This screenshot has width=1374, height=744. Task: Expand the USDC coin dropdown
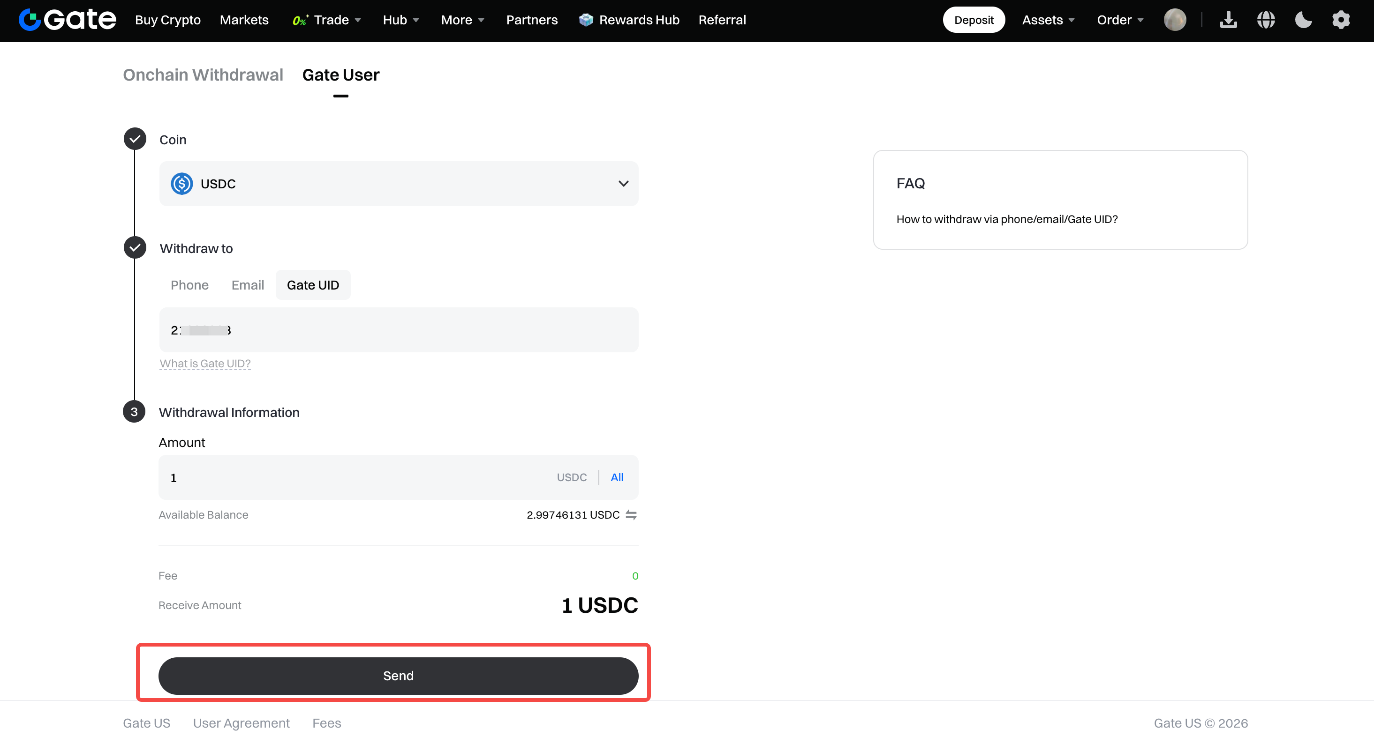399,184
